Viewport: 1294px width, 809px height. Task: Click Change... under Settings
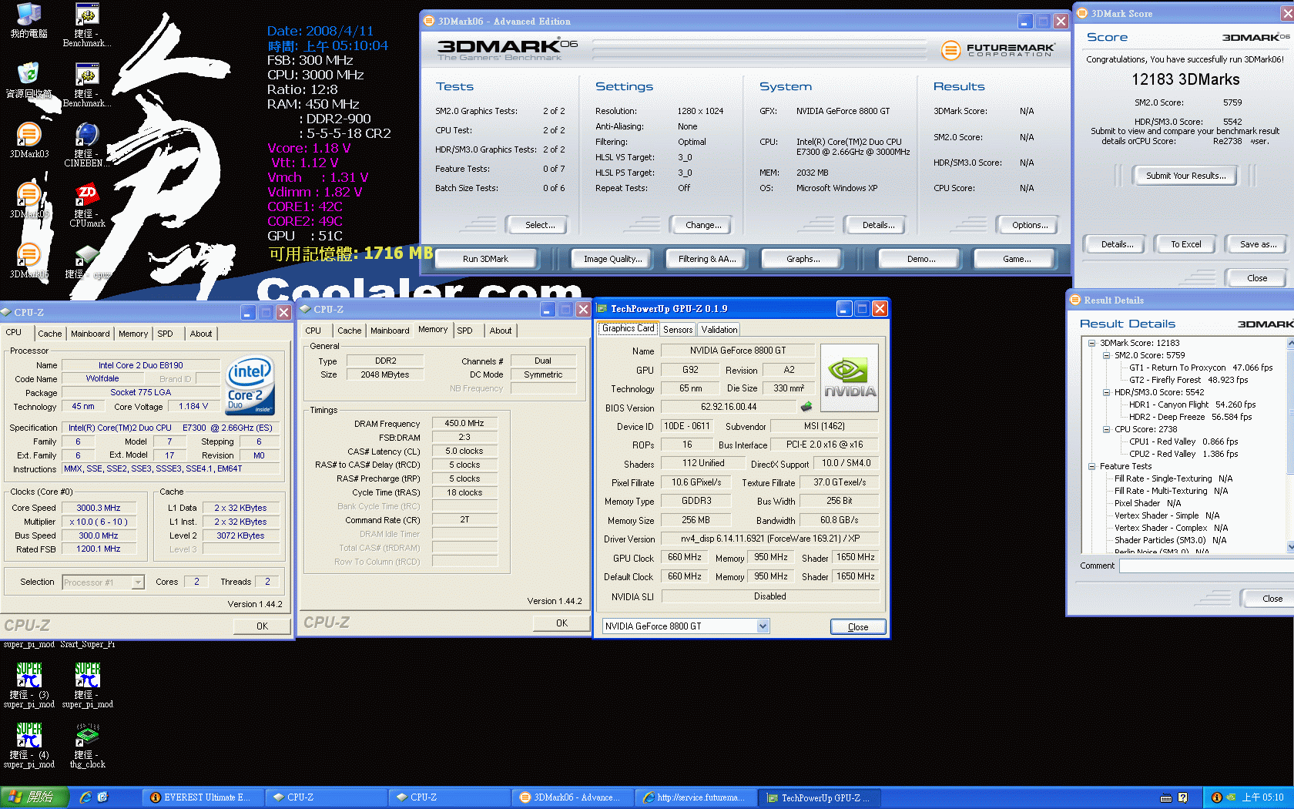point(703,225)
